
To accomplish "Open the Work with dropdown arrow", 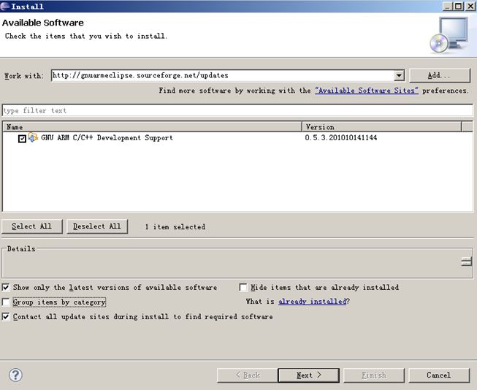I will pos(399,75).
